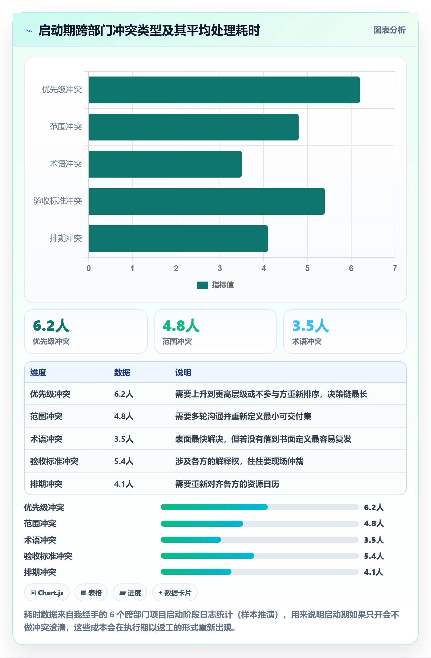Click the description 涉及各方的解释权，往往要现场仲裁
Viewport: 431px width, 658px height.
click(x=239, y=461)
